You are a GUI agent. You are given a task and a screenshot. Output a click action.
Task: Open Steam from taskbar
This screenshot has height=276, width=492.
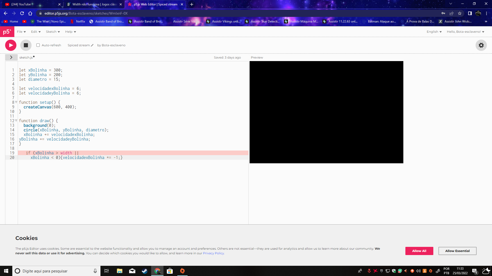click(145, 271)
